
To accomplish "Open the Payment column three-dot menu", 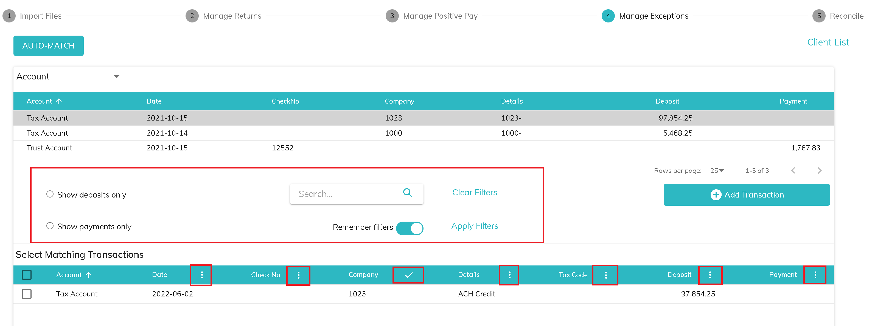I will tap(815, 275).
